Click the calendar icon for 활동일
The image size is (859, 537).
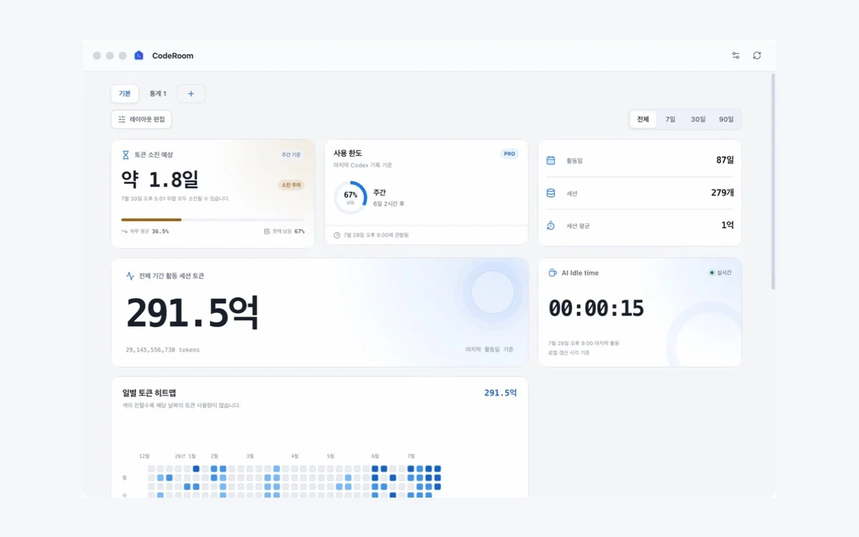coord(550,160)
